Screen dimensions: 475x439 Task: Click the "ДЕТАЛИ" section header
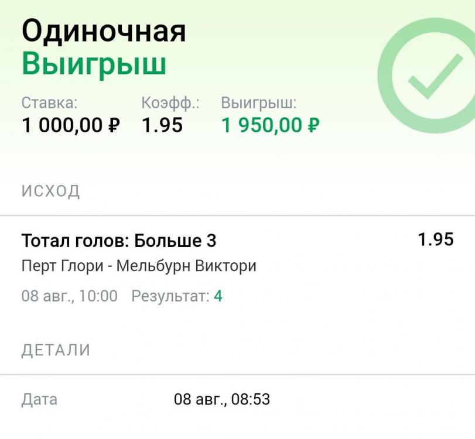point(56,351)
